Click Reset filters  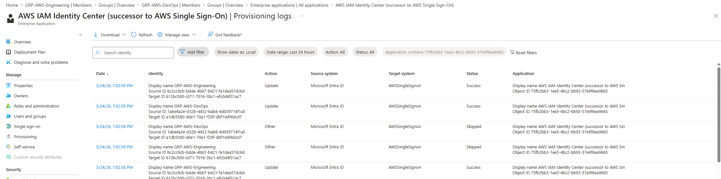[523, 53]
